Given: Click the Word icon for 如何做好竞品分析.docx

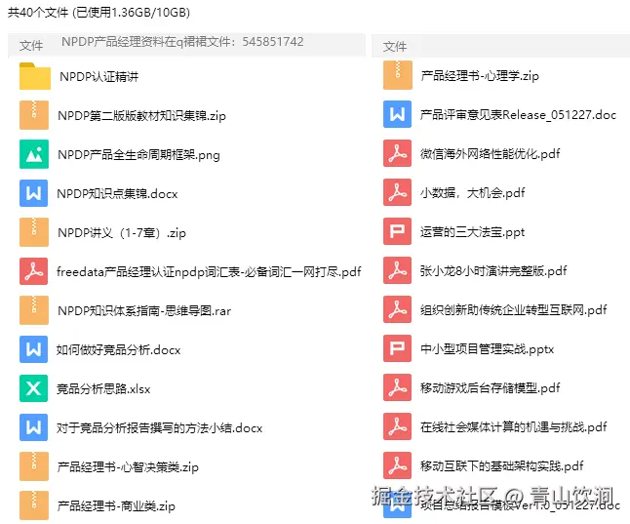Looking at the screenshot, I should (34, 349).
